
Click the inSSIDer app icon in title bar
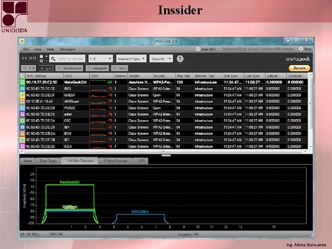22,41
